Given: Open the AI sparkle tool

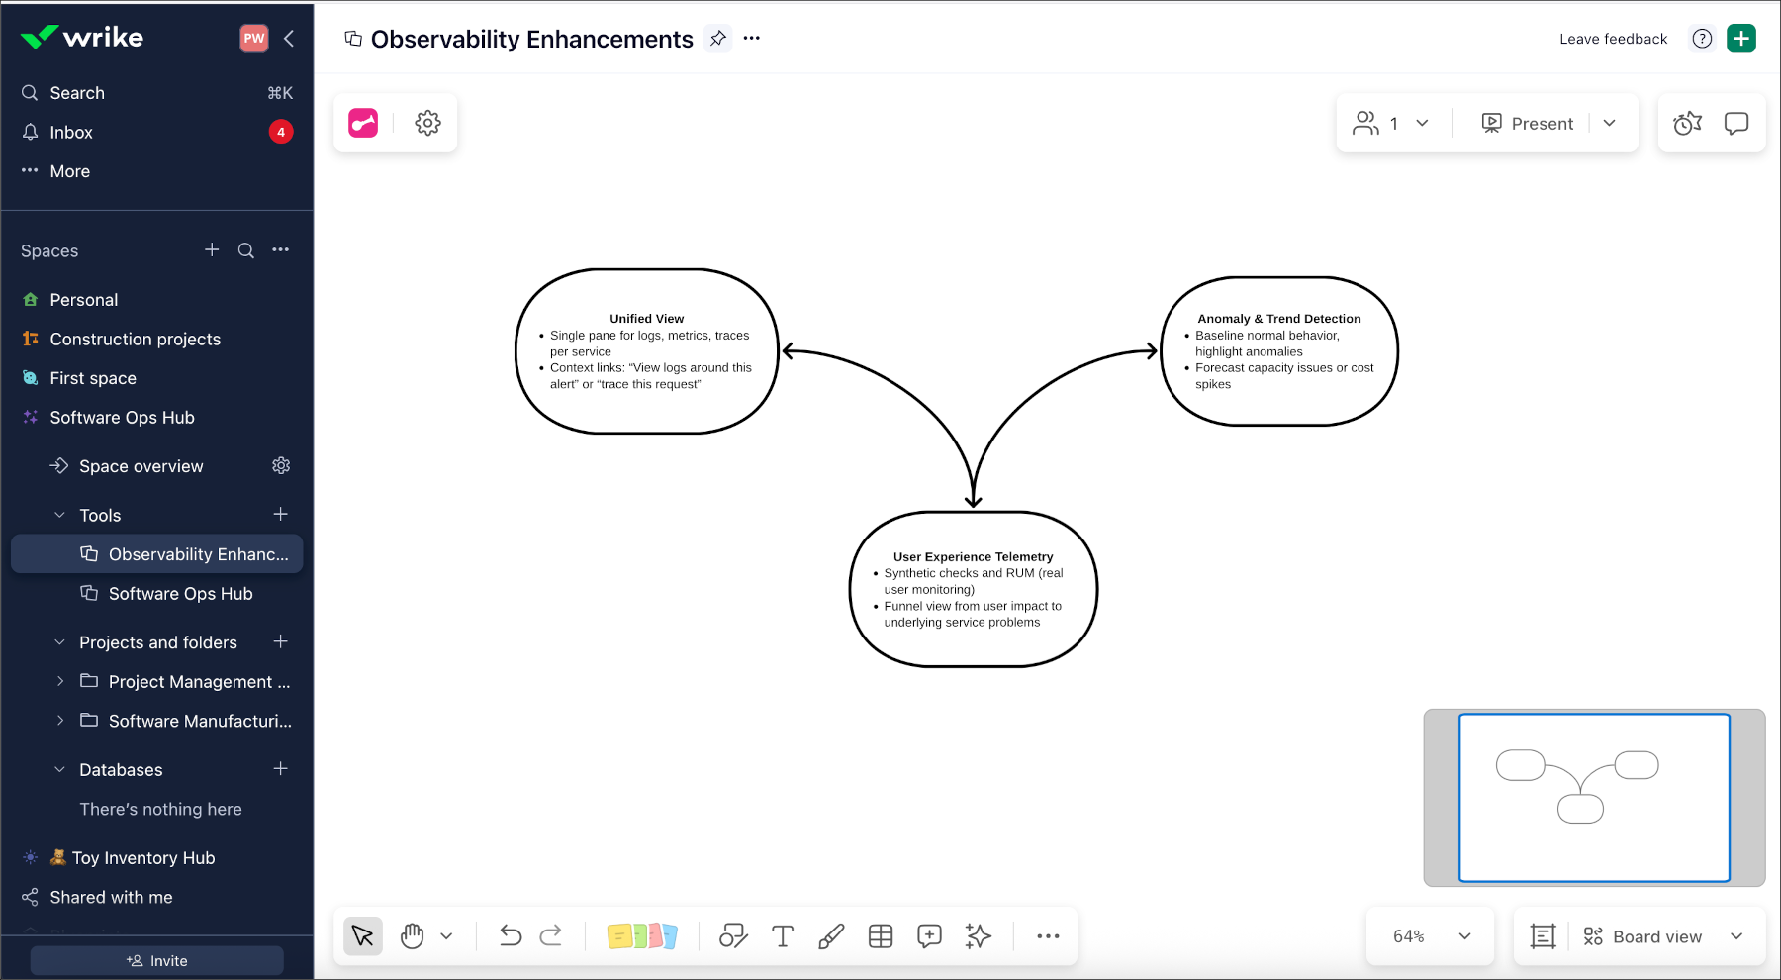Looking at the screenshot, I should (x=979, y=935).
